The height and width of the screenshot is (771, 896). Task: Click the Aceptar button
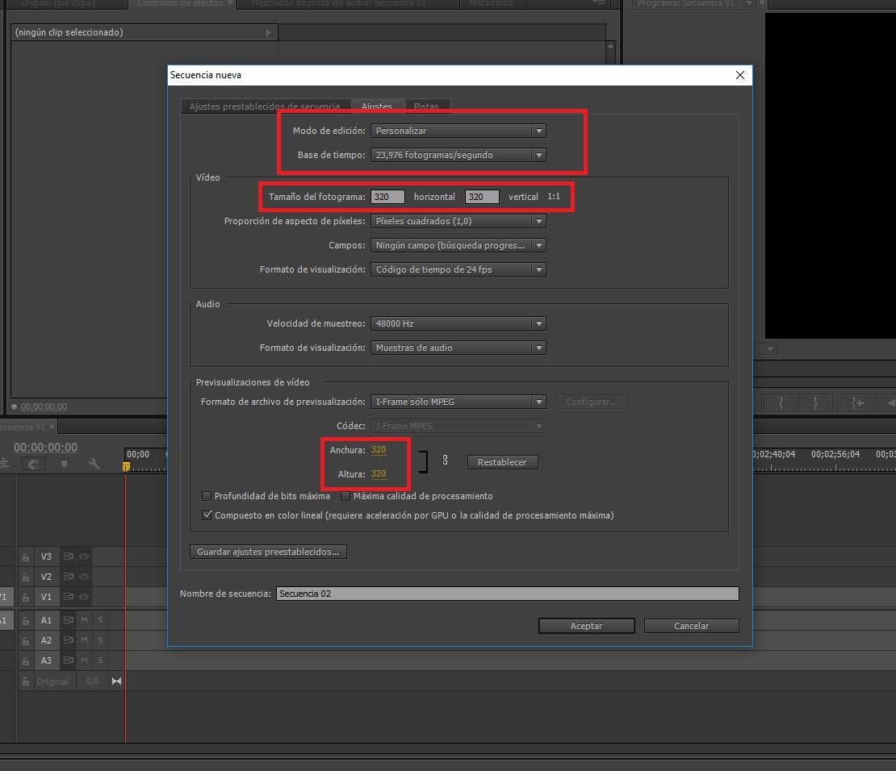[586, 626]
